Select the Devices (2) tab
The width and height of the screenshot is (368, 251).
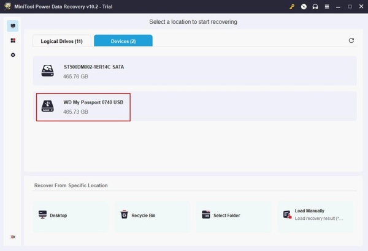point(123,41)
